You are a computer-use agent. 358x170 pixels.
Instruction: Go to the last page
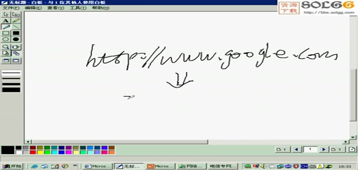pyautogui.click(x=337, y=150)
